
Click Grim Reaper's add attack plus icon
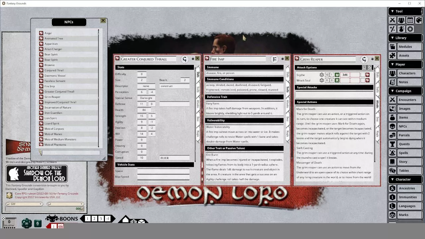[x=364, y=67]
